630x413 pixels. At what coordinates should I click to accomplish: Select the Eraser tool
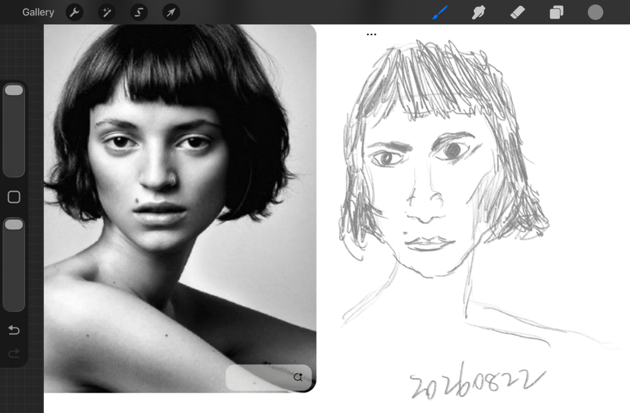(x=517, y=12)
